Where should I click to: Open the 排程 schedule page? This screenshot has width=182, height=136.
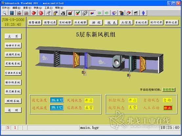96,23
